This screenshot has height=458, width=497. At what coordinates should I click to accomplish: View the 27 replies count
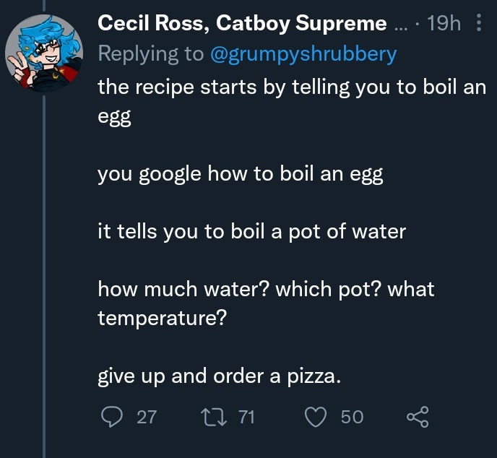click(147, 417)
